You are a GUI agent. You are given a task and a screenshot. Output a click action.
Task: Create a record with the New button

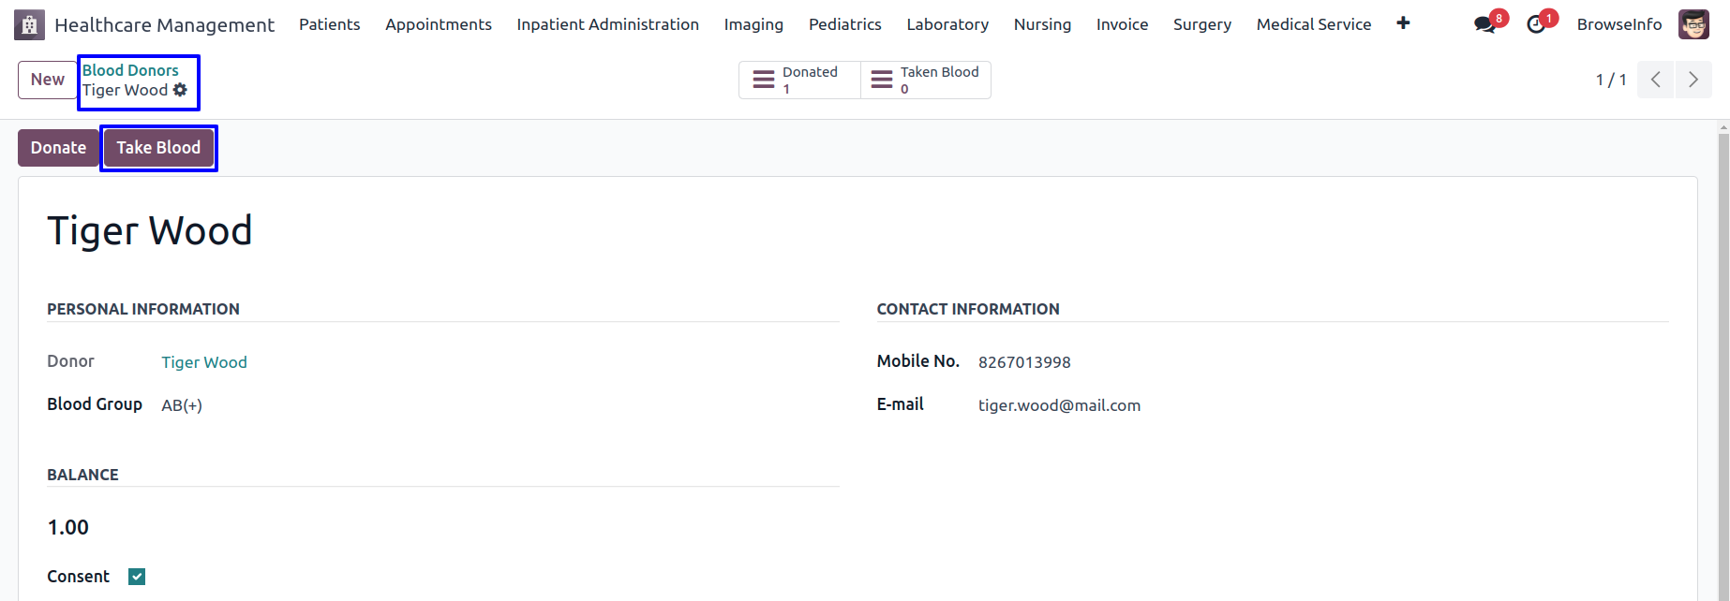(x=47, y=80)
